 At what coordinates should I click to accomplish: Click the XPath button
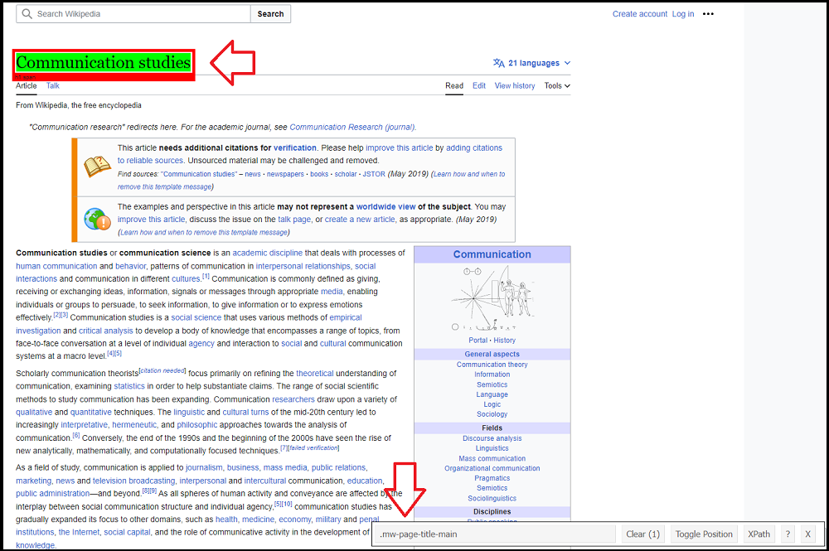pyautogui.click(x=759, y=534)
